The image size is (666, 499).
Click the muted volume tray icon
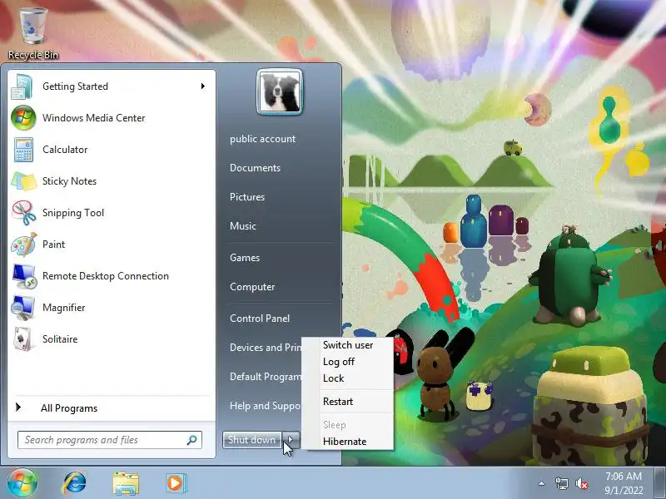(582, 483)
